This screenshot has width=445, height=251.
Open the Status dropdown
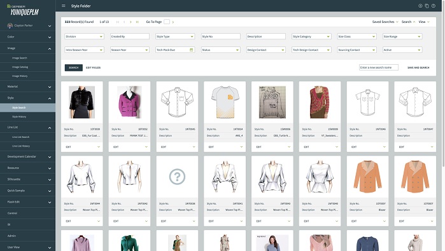(x=220, y=50)
